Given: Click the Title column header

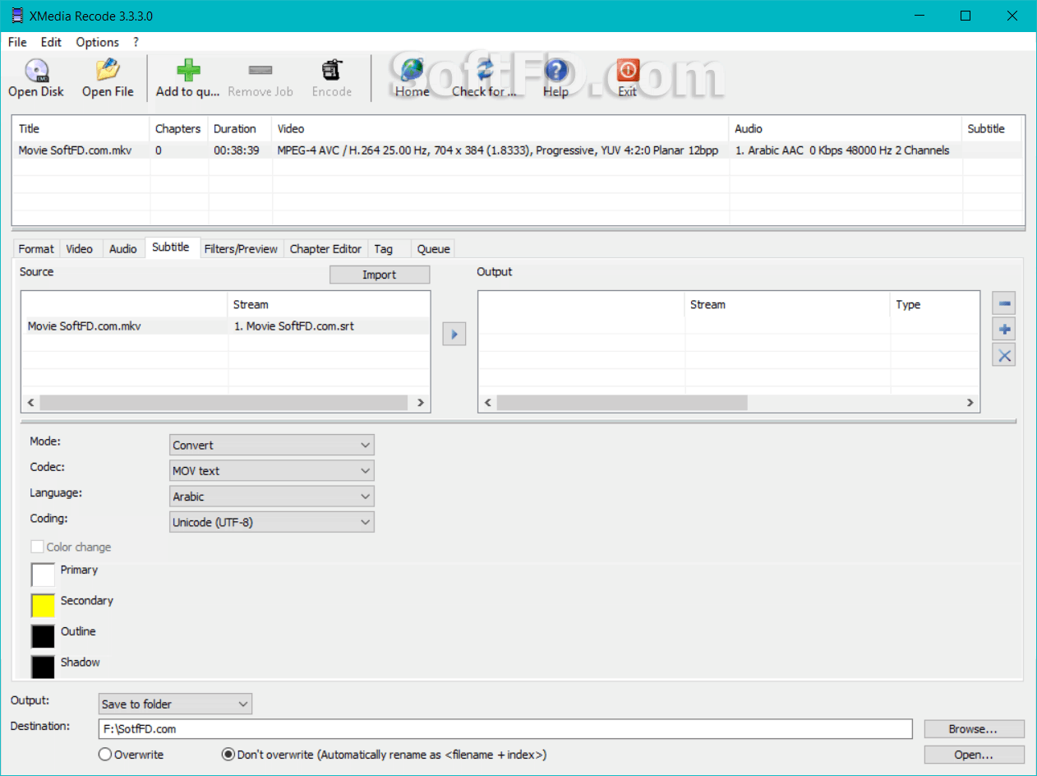Looking at the screenshot, I should [81, 128].
